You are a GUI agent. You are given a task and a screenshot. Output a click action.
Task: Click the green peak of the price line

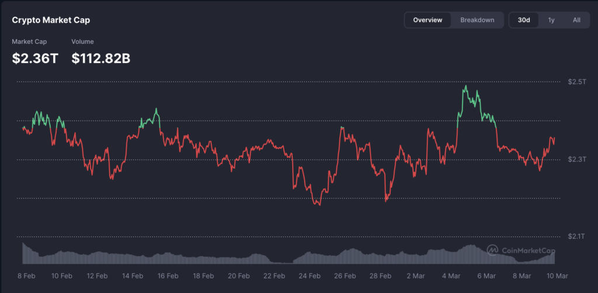tap(465, 87)
